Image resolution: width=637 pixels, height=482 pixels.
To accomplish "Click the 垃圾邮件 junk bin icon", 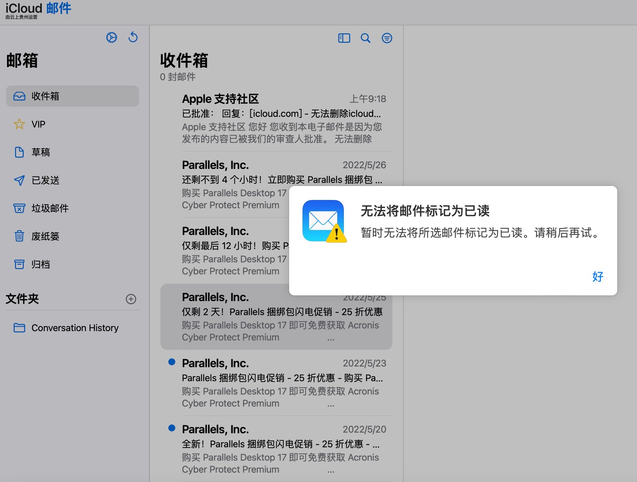I will point(19,208).
